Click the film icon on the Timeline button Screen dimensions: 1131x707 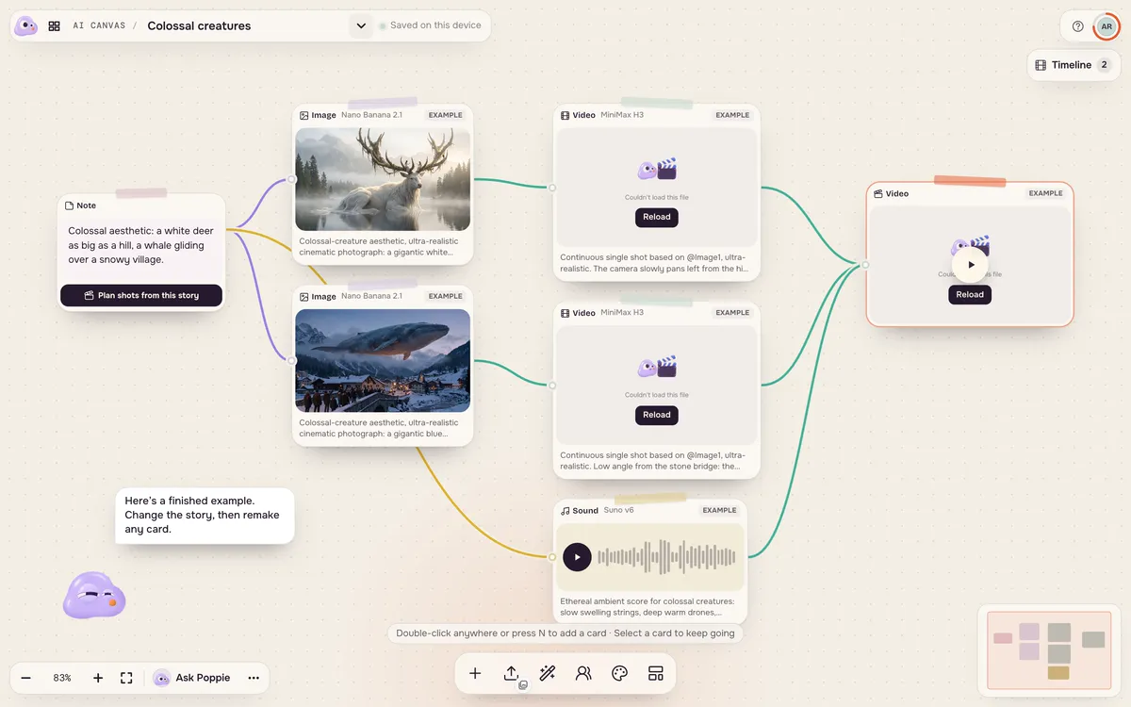(1041, 65)
